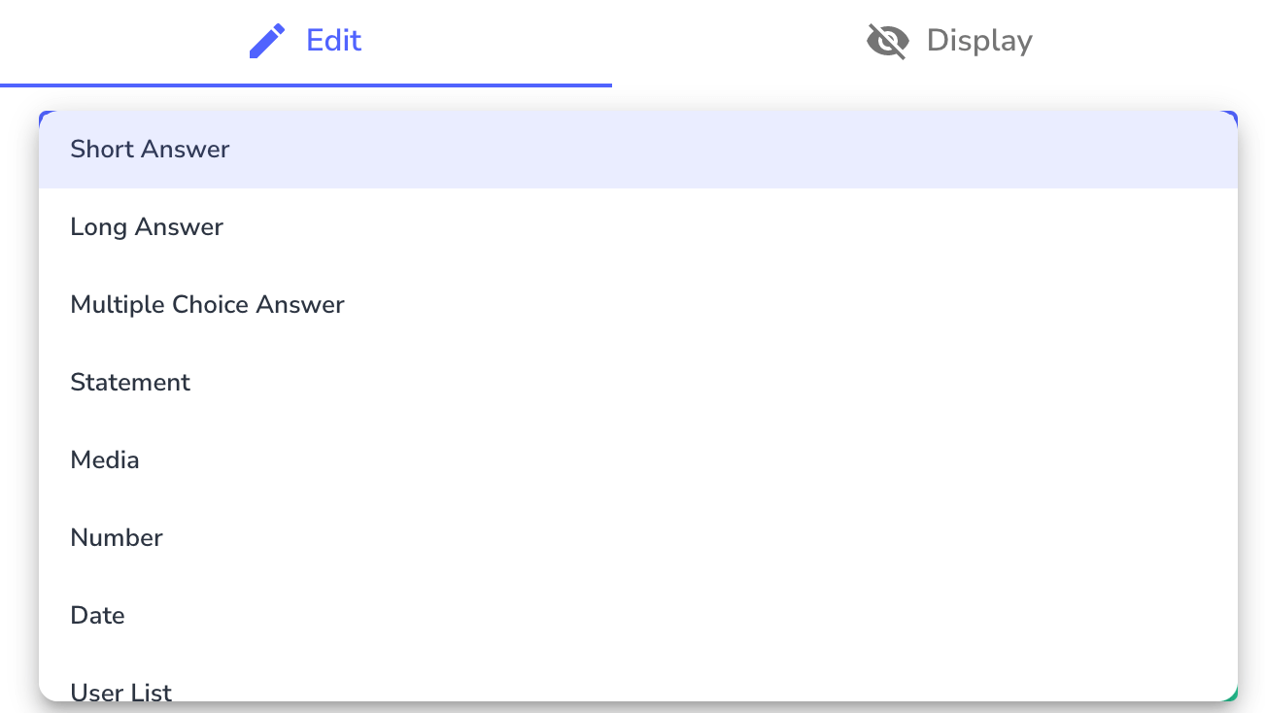Toggle display visibility via the eye-slash icon
The image size is (1265, 713).
pos(886,40)
